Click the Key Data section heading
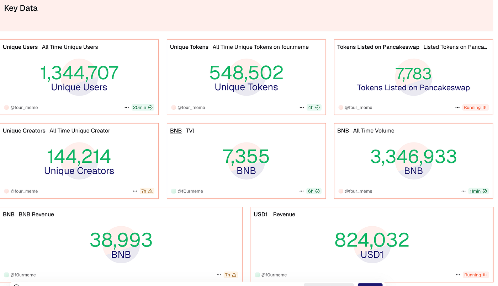The image size is (498, 286). click(x=21, y=8)
